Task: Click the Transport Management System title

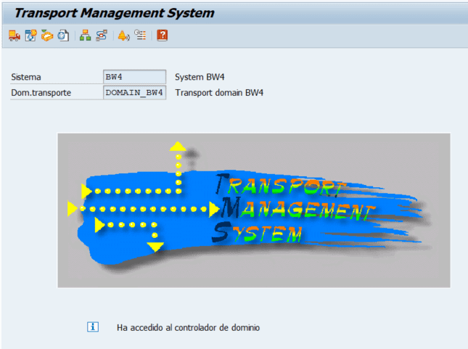Action: tap(115, 13)
